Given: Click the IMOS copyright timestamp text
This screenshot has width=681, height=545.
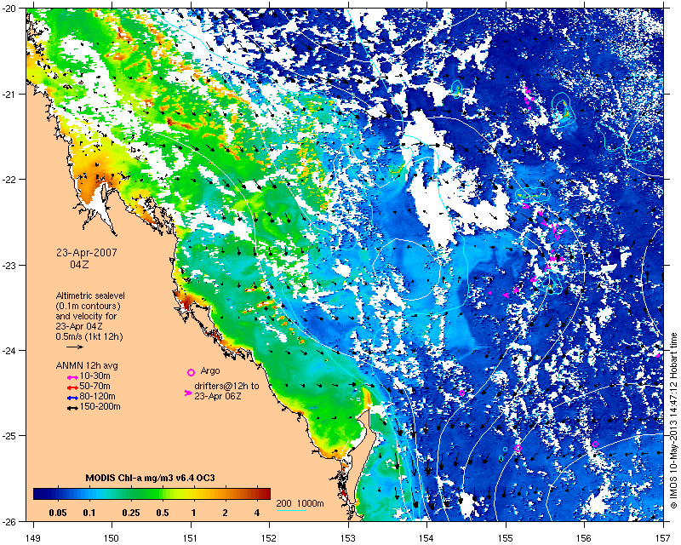Looking at the screenshot, I should (x=673, y=420).
